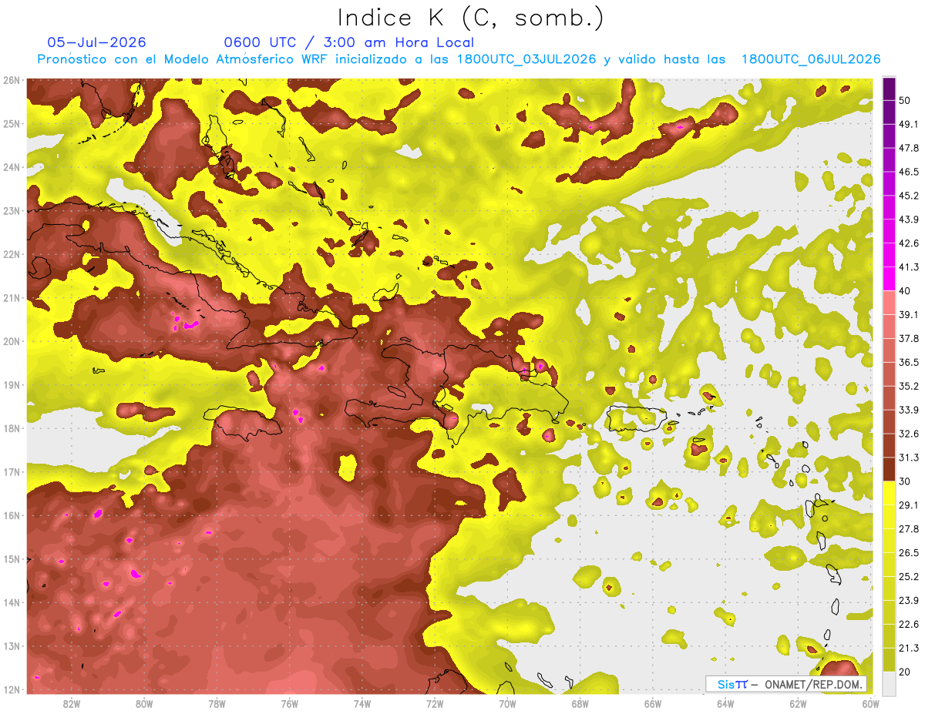This screenshot has width=925, height=714.
Task: Click colorbar value "45.2"
Action: coord(909,196)
